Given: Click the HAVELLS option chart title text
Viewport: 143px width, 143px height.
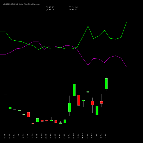Looking at the screenshot, I should [21, 4].
